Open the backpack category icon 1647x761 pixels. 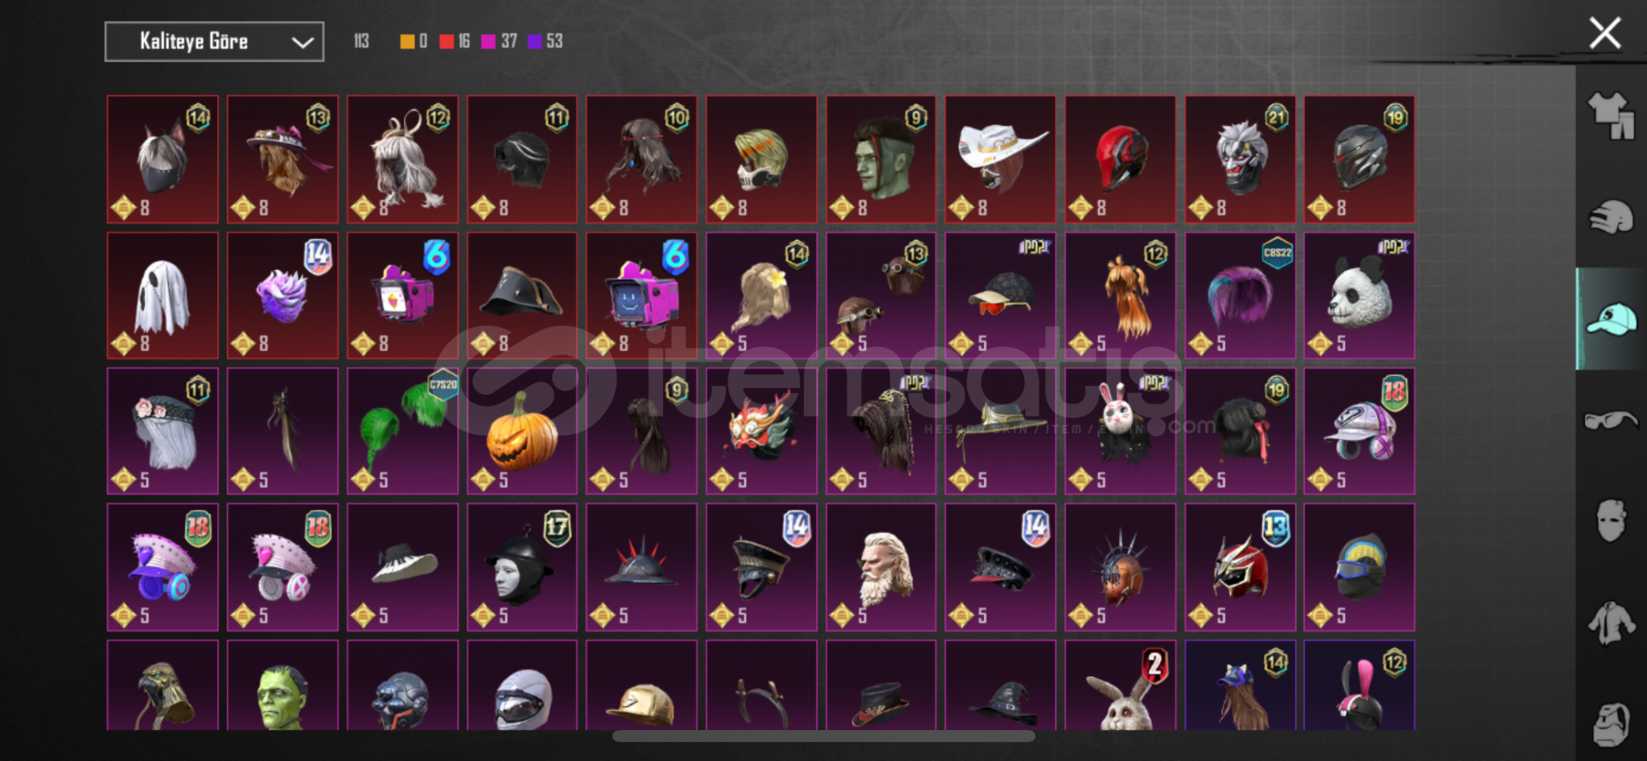coord(1611,725)
